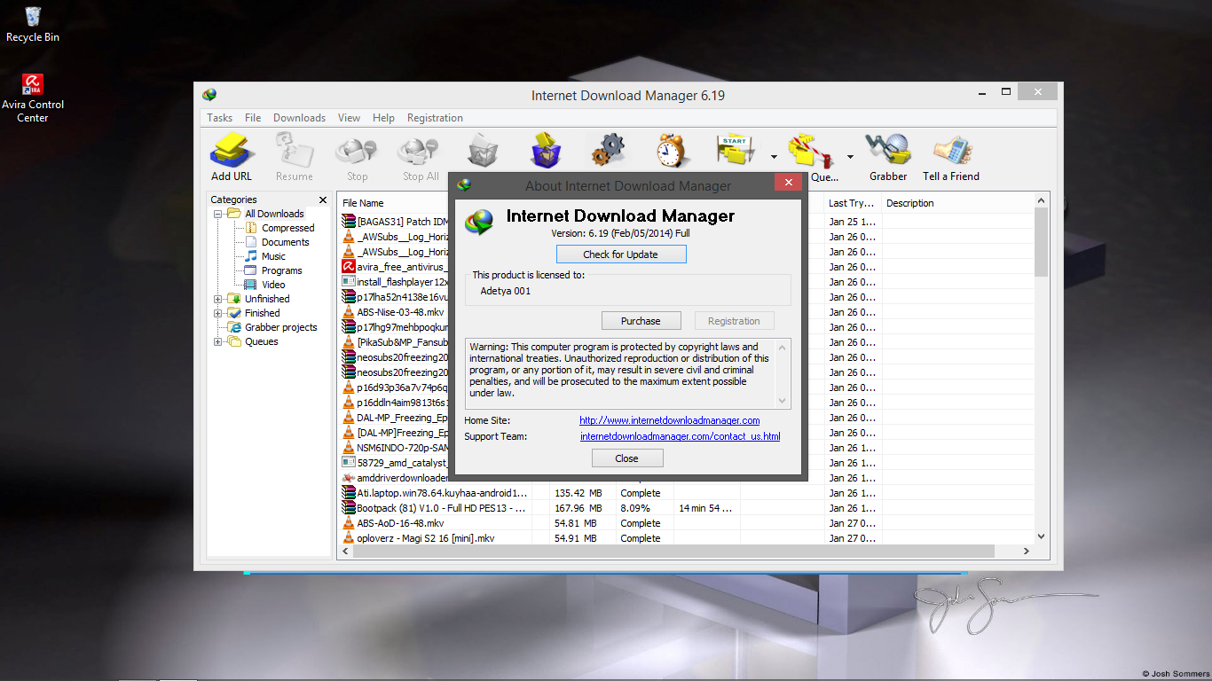Click the Start Queue folder icon

(x=736, y=151)
